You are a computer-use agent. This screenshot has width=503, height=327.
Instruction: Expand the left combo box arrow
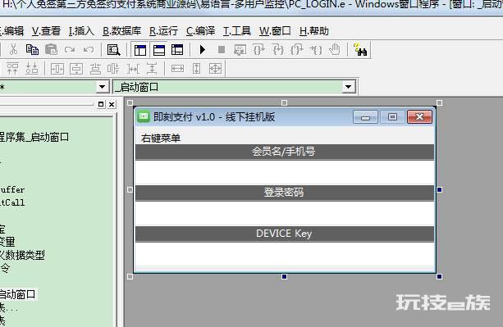point(102,87)
